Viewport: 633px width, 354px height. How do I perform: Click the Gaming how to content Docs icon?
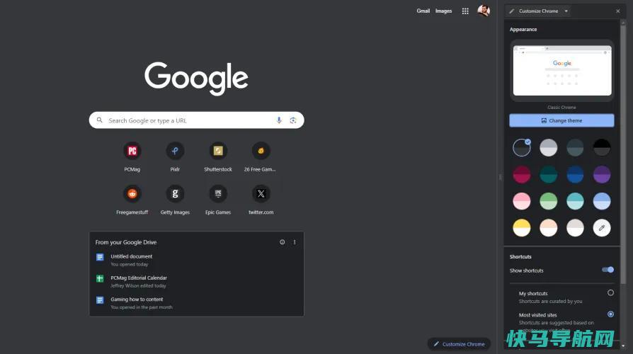coord(100,300)
